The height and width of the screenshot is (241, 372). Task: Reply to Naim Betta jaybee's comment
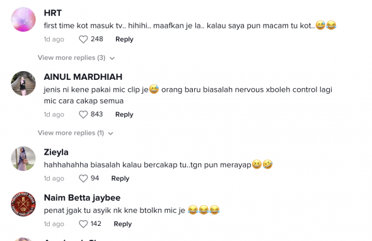[123, 224]
